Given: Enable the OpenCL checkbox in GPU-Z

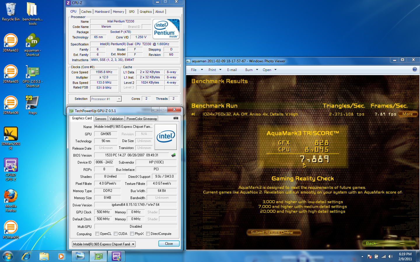Looking at the screenshot, I should coord(97,234).
